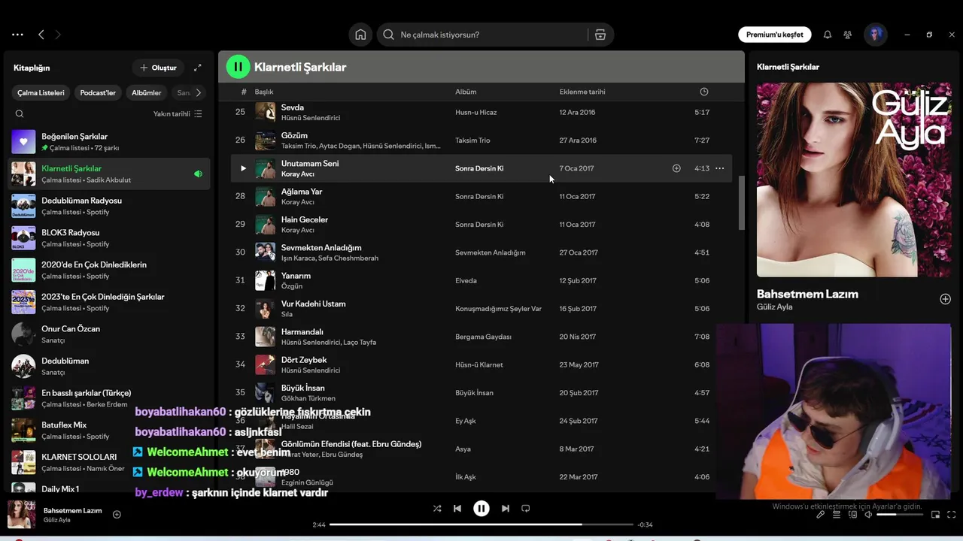Click the Oluştur button in library
Screen dimensions: 963x541
pos(158,68)
